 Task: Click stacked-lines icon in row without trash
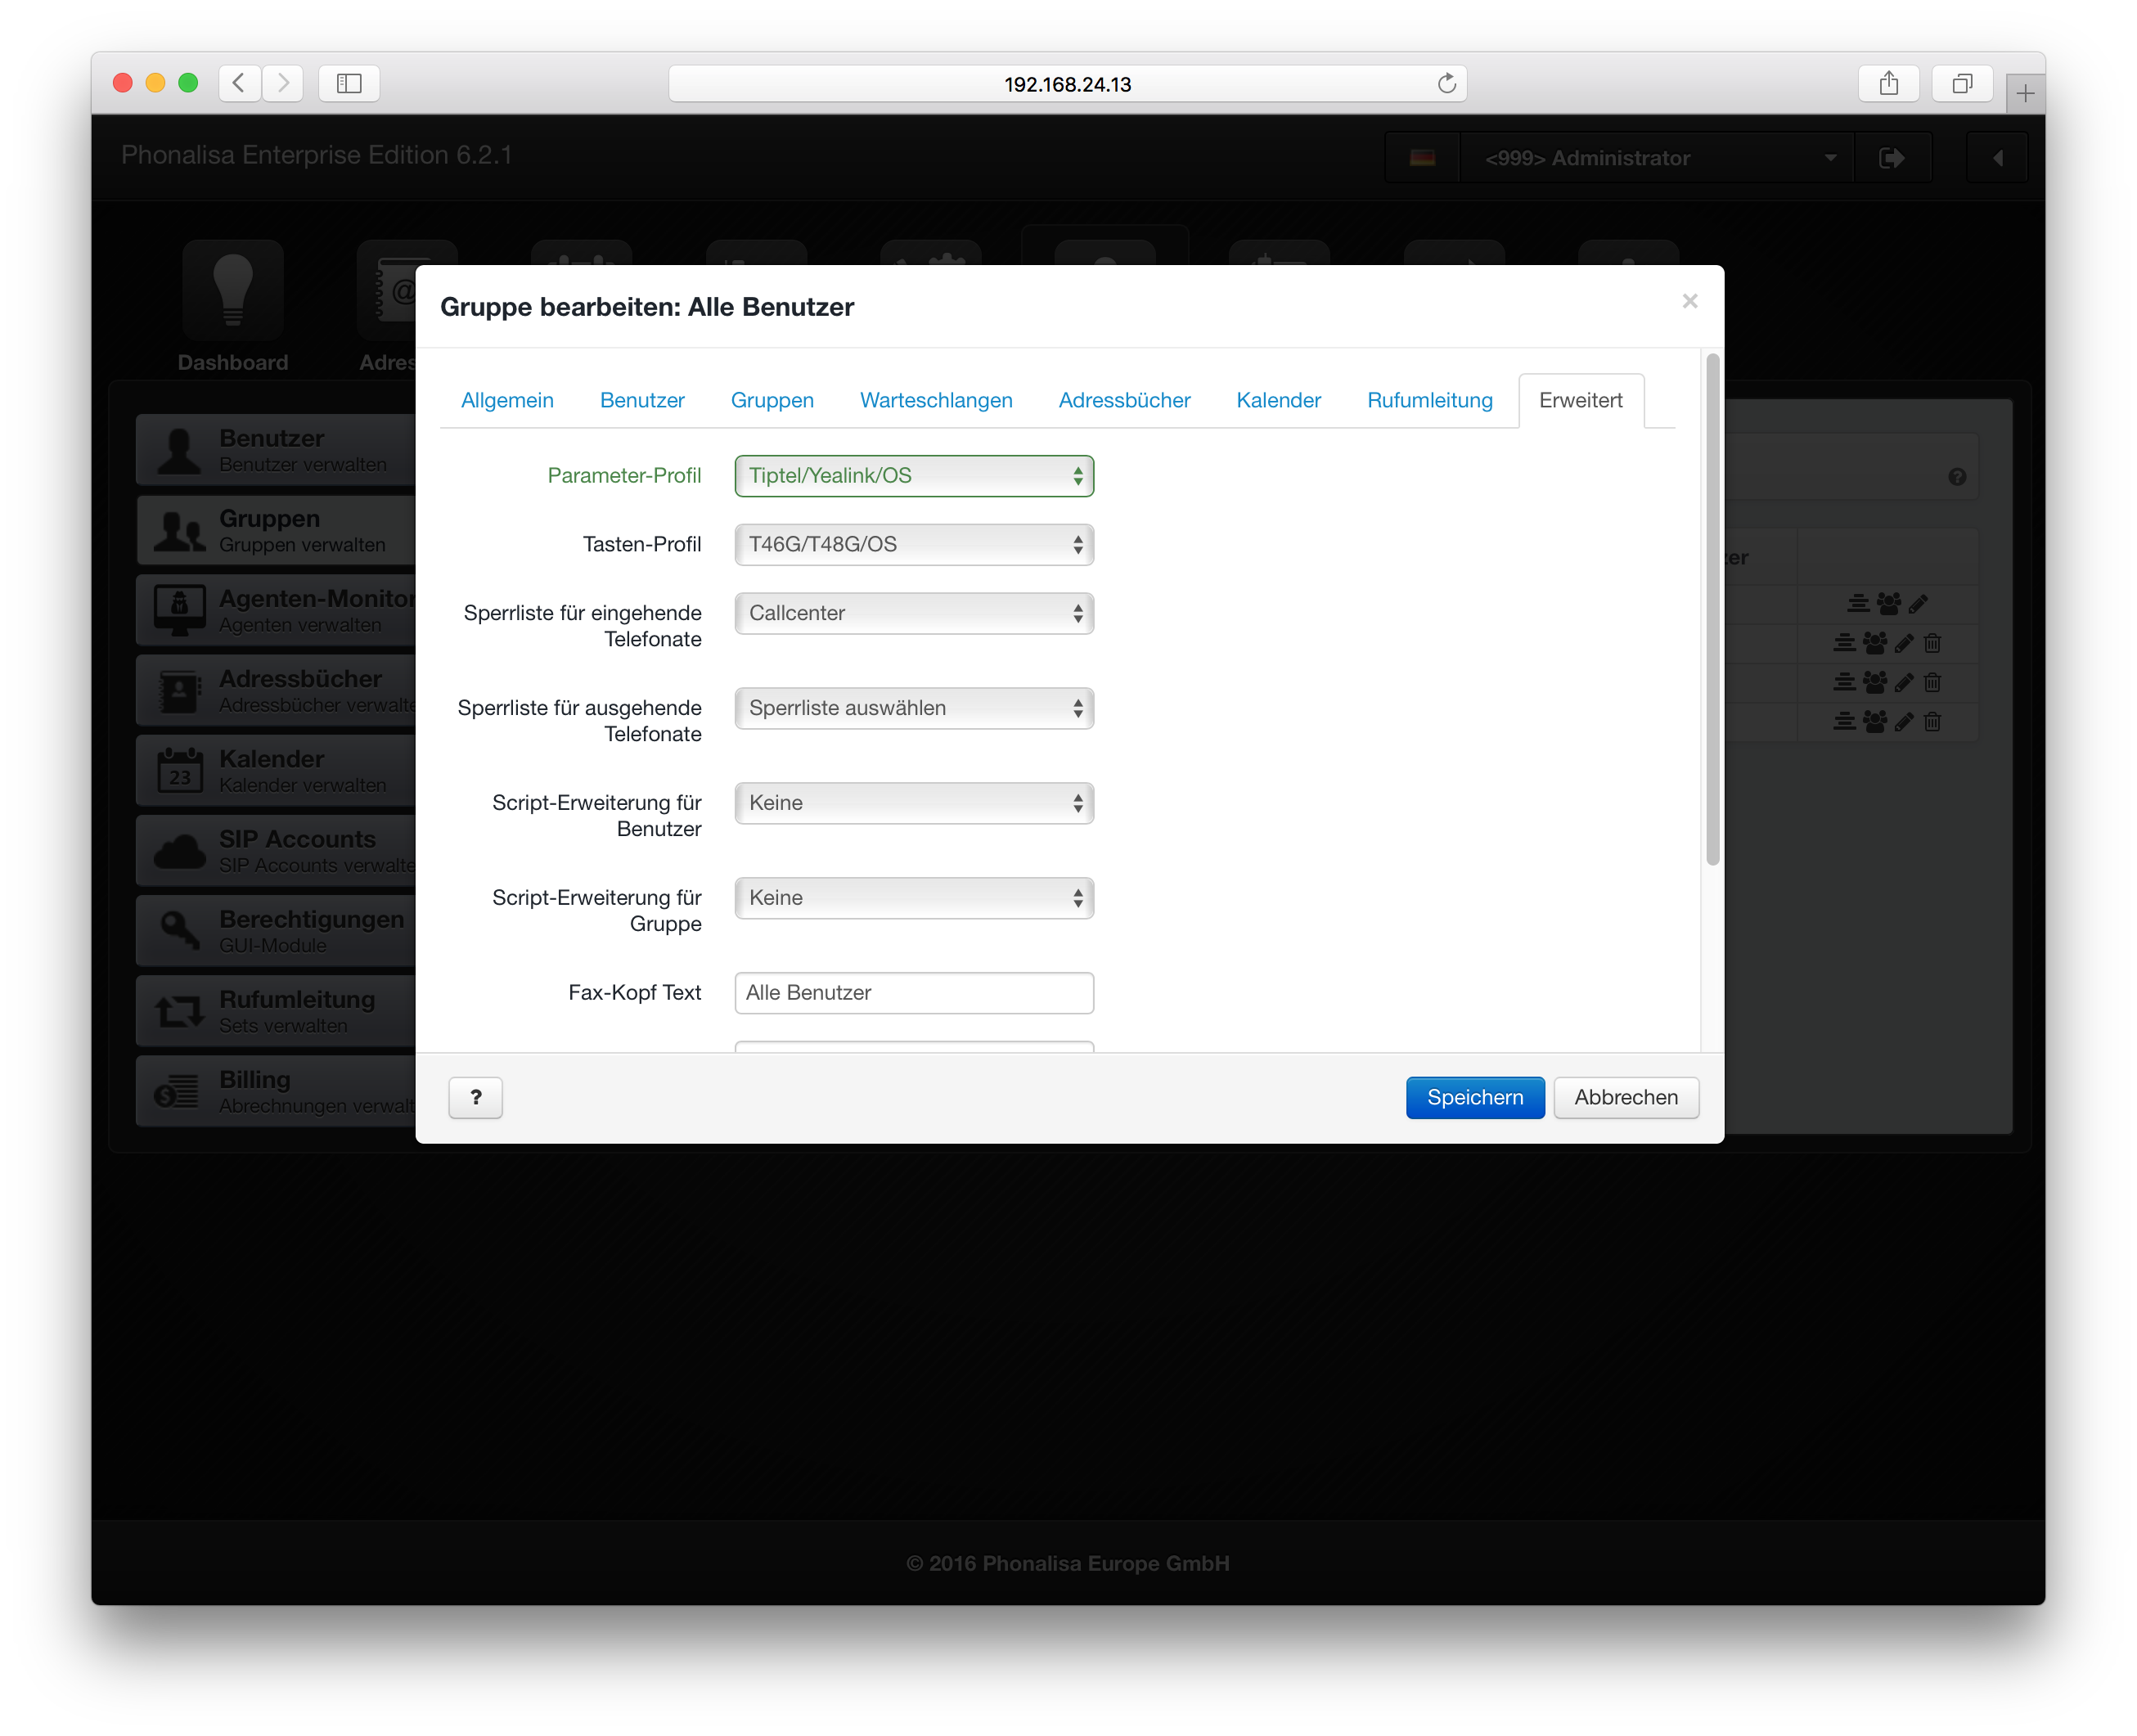[x=1857, y=603]
